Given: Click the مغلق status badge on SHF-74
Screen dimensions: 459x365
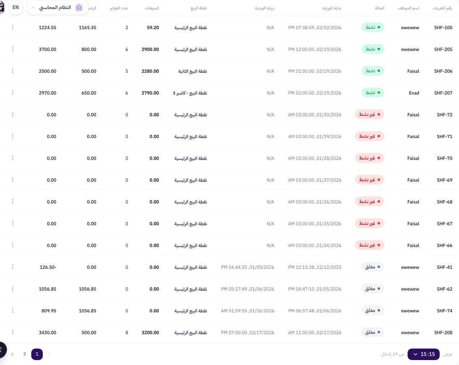Looking at the screenshot, I should [x=372, y=310].
